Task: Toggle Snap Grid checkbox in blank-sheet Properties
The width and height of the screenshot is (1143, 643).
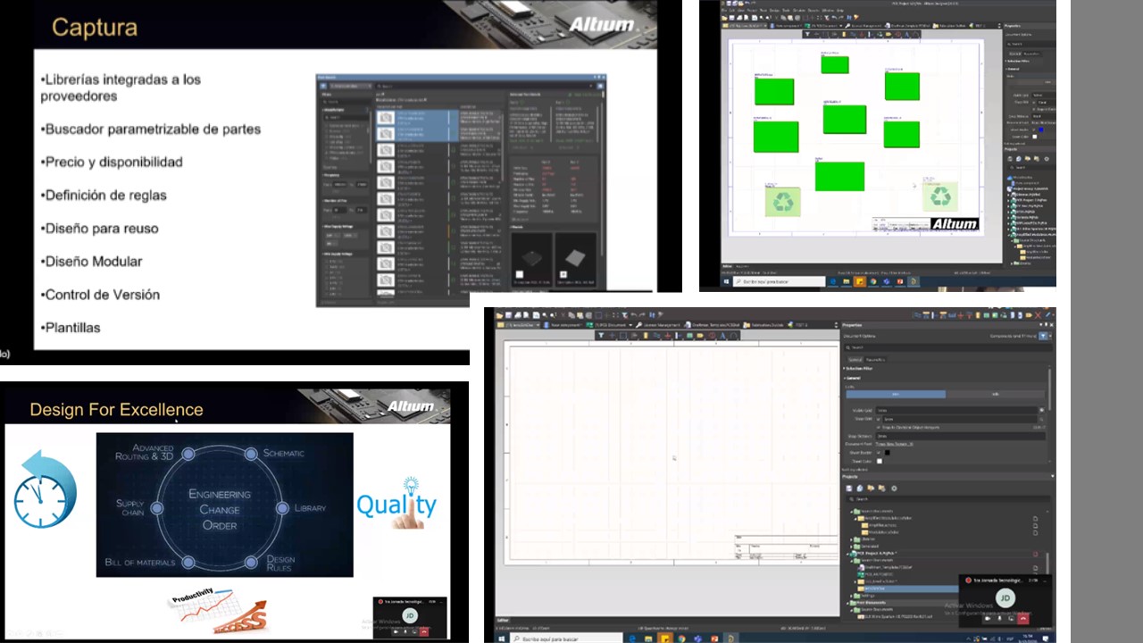Action: [879, 419]
